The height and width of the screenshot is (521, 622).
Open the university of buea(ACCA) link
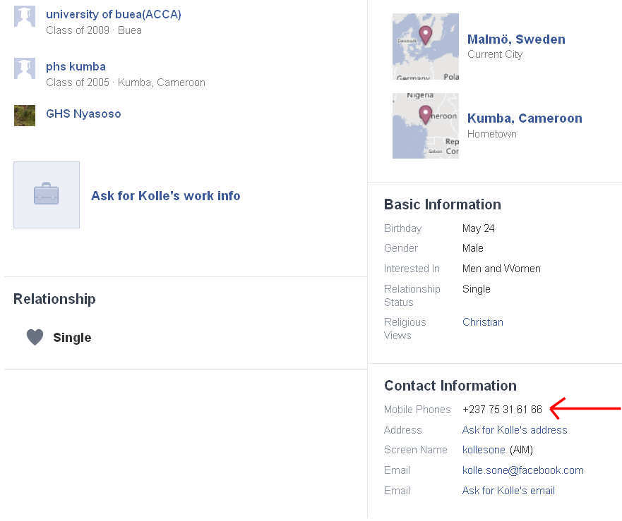[x=114, y=14]
